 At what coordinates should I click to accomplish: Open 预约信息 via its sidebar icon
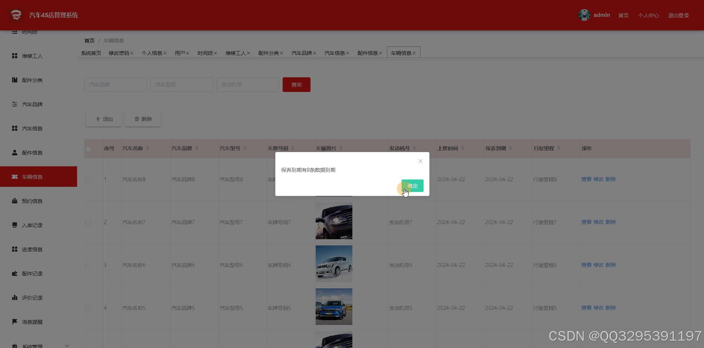pyautogui.click(x=15, y=201)
